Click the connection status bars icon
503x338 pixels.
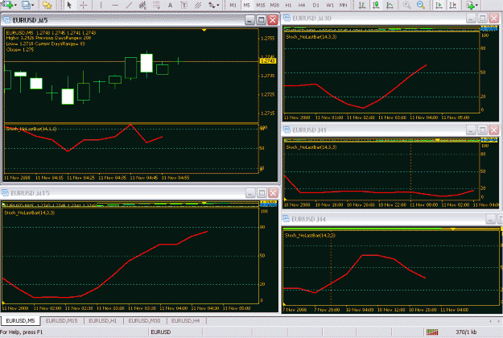tap(432, 332)
